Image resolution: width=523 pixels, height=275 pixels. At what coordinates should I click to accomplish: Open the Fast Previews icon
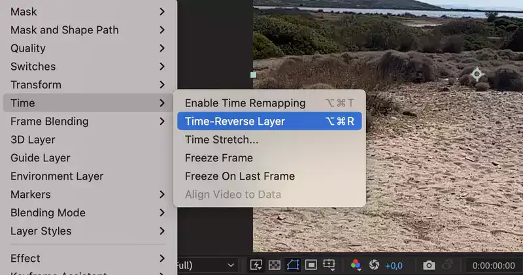pos(256,265)
